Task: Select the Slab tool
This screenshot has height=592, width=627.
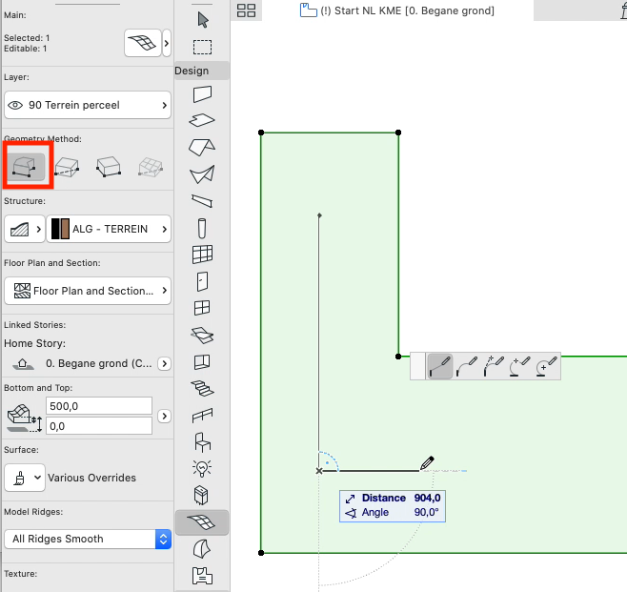Action: 202,120
